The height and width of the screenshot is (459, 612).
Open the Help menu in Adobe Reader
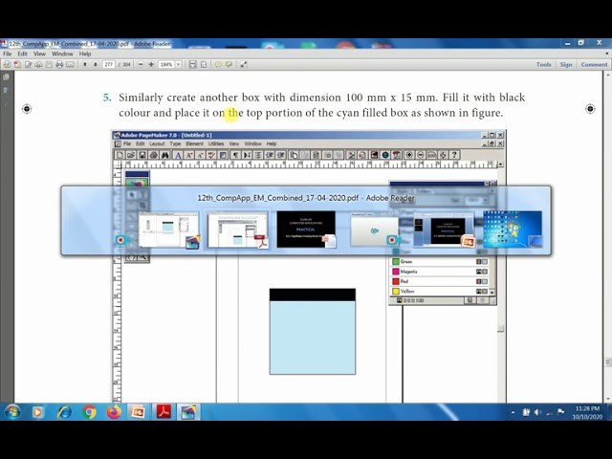85,54
